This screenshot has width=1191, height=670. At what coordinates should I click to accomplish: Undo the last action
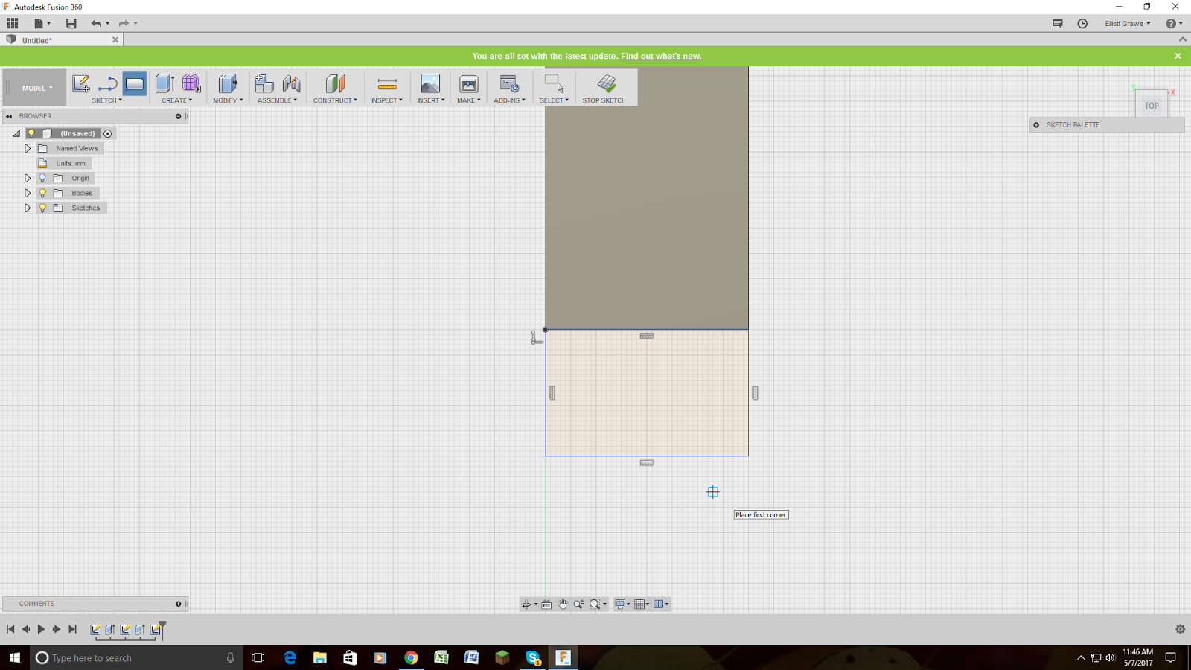pos(96,23)
